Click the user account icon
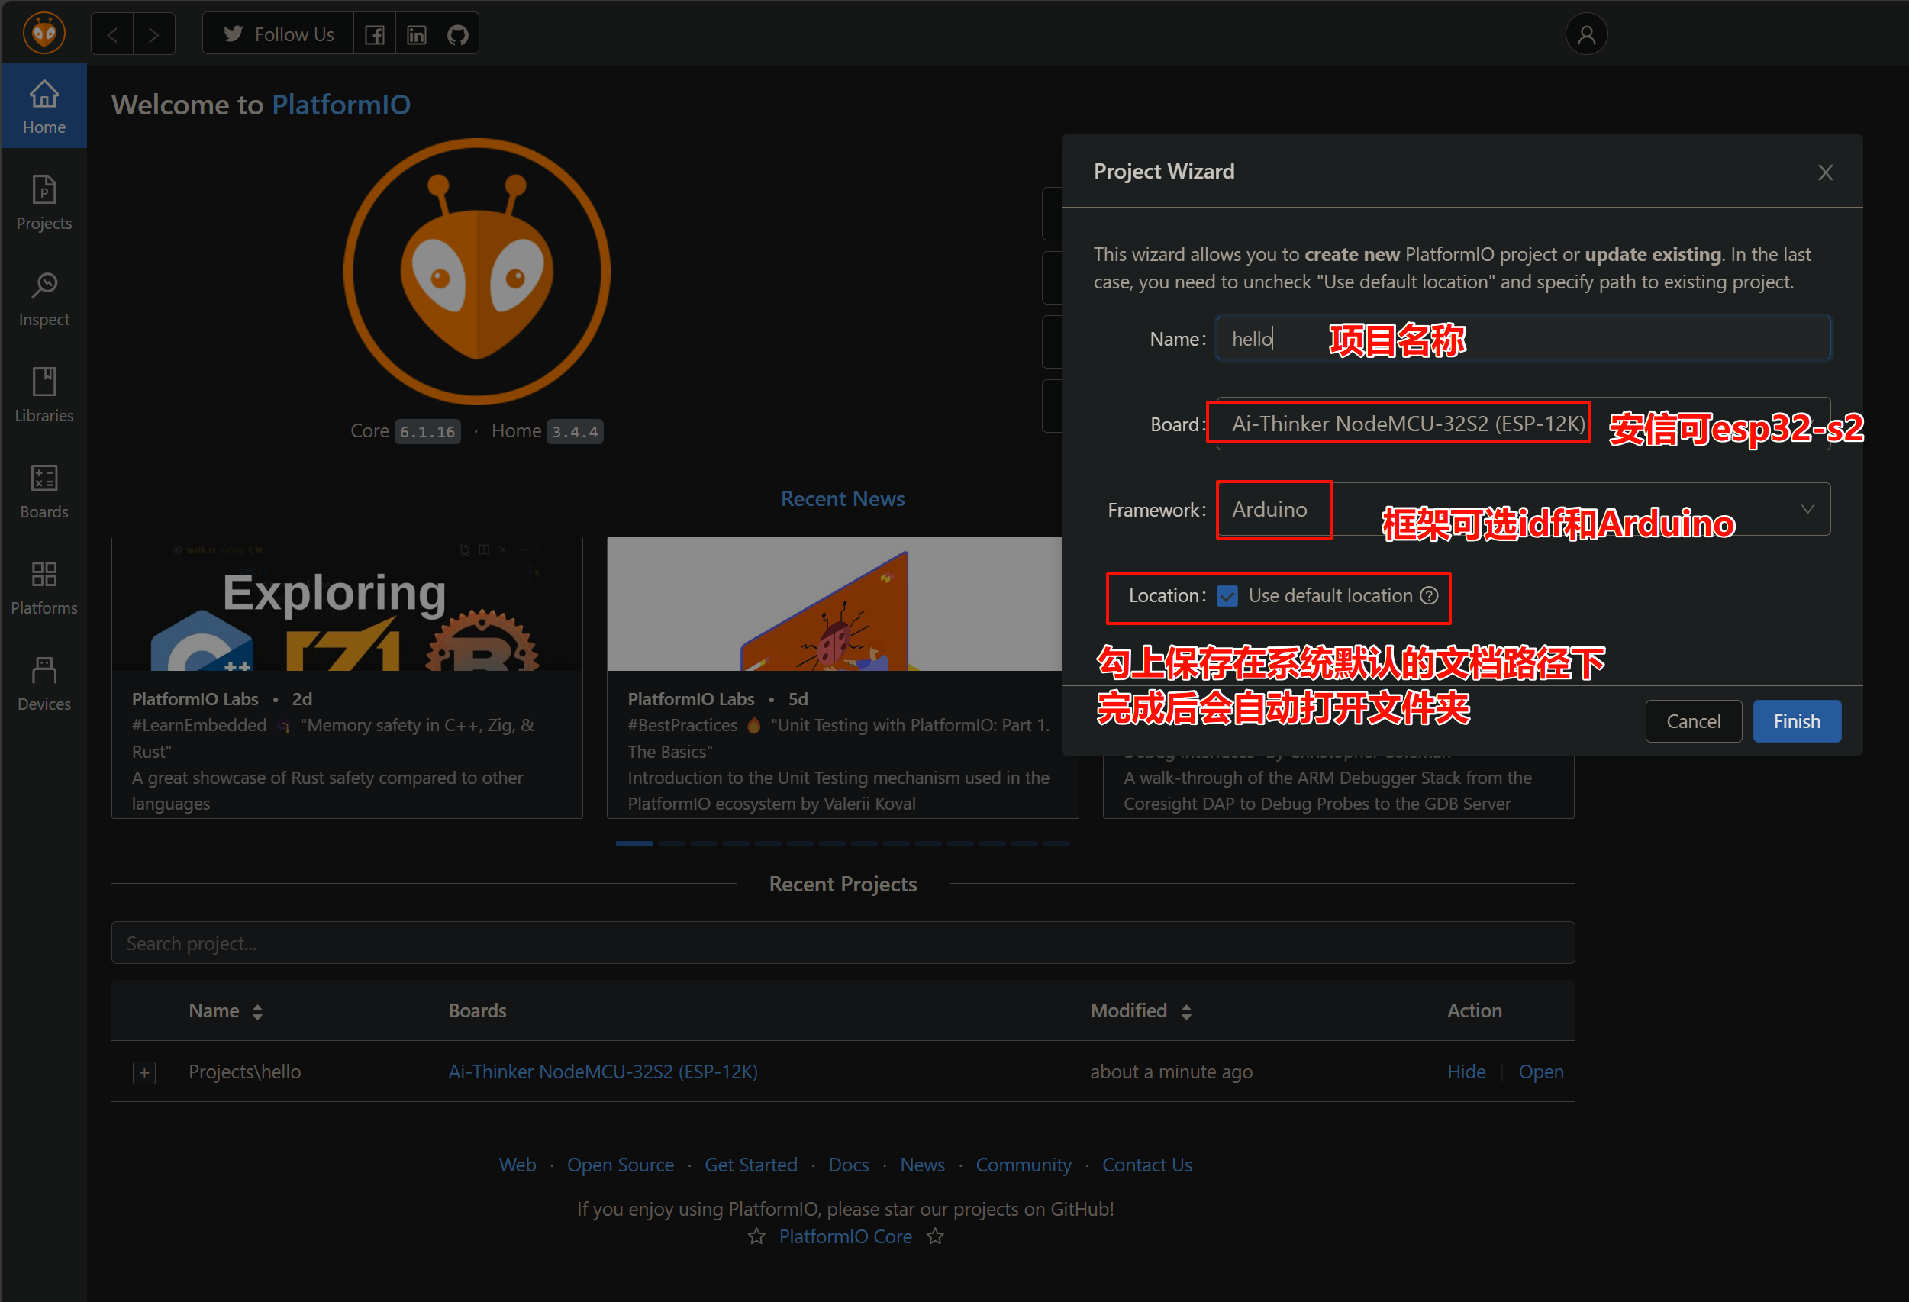1909x1302 pixels. (x=1585, y=34)
